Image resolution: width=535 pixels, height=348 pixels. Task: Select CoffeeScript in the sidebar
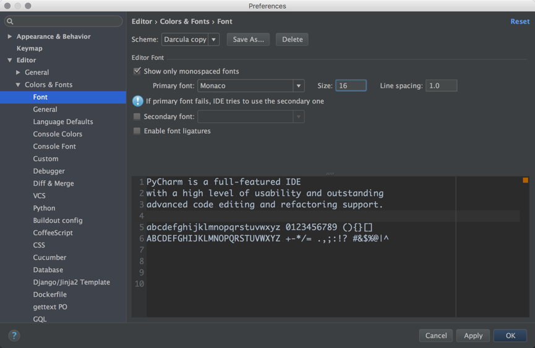(x=53, y=233)
